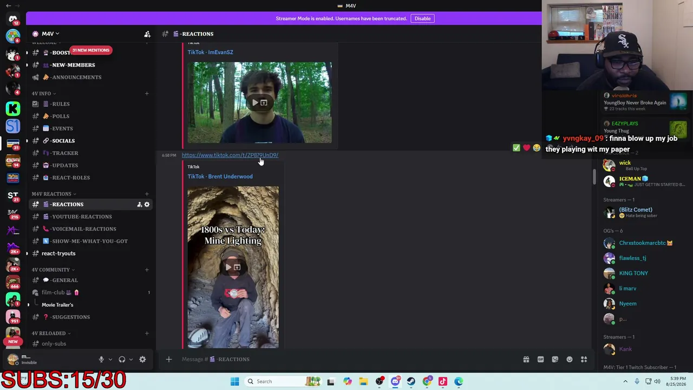
Task: Add the green checkmark reaction
Action: (x=516, y=148)
